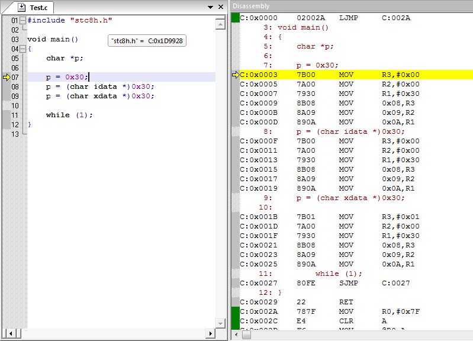Image resolution: width=473 pixels, height=341 pixels.
Task: Click disassembly row C:0x0000 LJMP C:002A
Action: tap(356, 18)
